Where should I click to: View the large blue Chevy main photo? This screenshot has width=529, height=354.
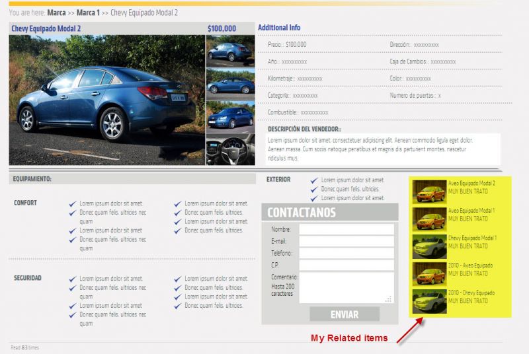[x=107, y=100]
